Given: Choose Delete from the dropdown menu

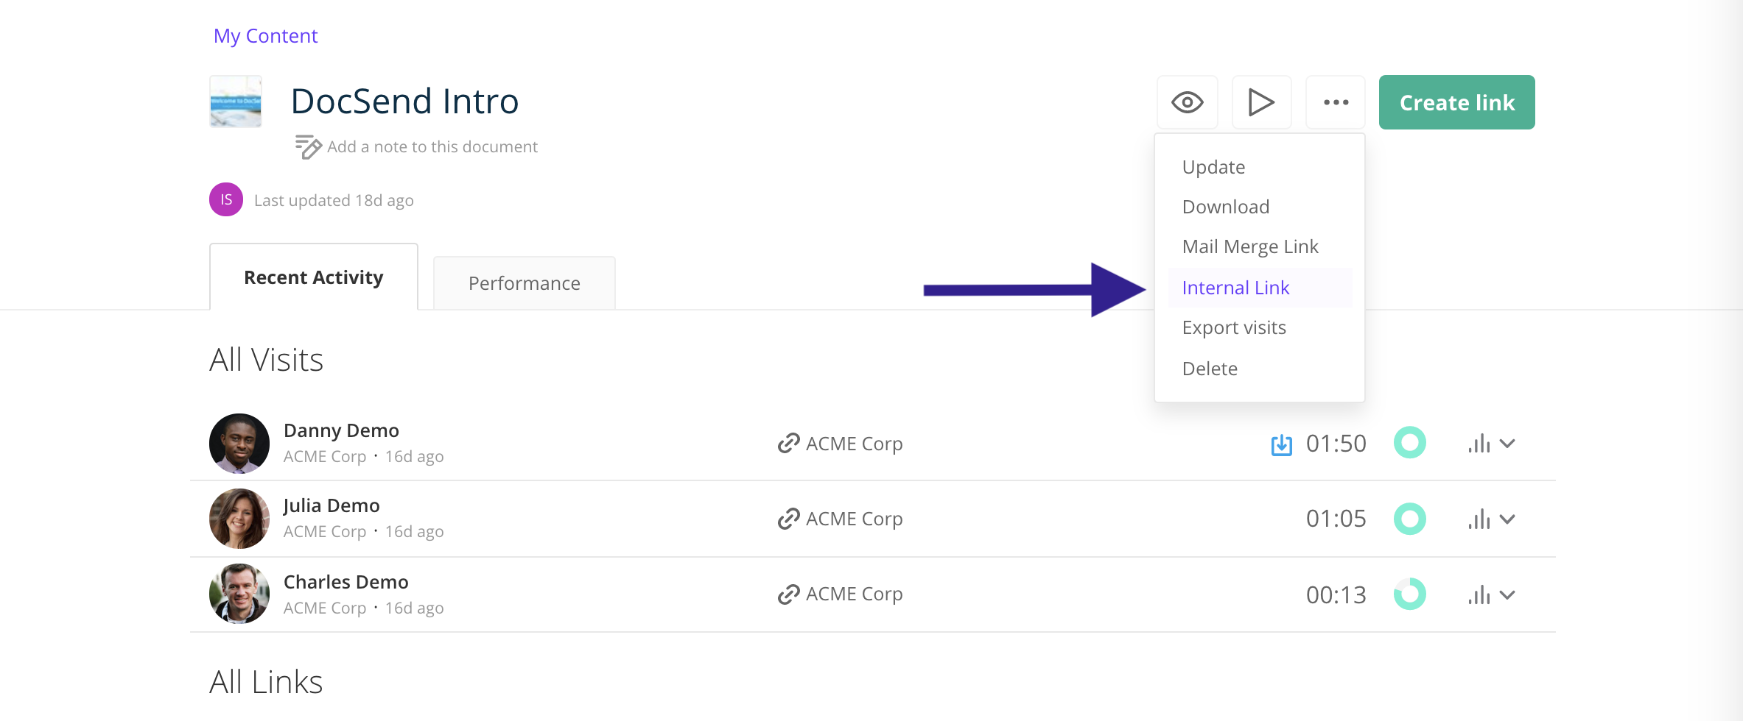Looking at the screenshot, I should tap(1210, 369).
